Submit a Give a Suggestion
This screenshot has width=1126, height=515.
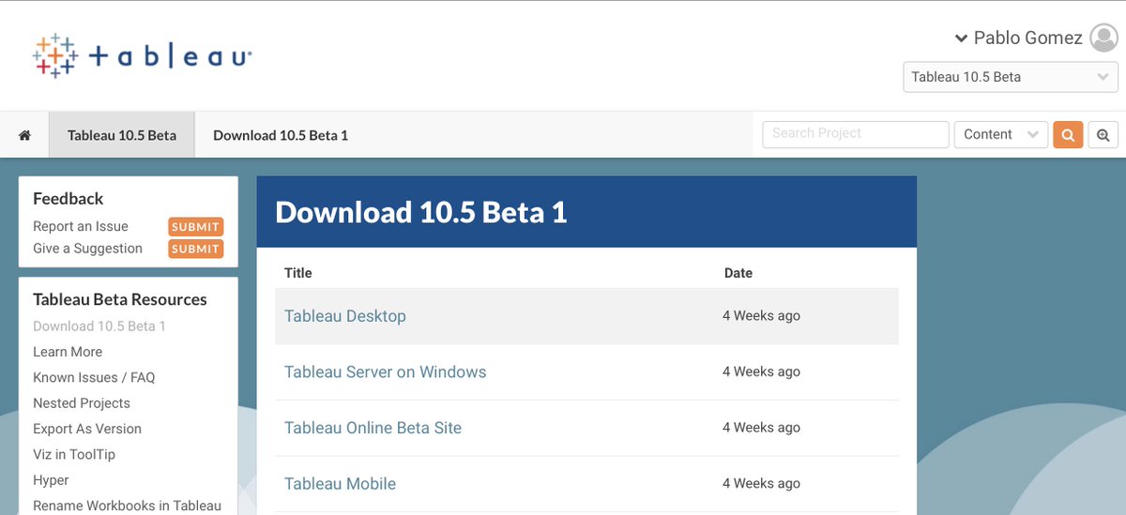click(x=195, y=249)
